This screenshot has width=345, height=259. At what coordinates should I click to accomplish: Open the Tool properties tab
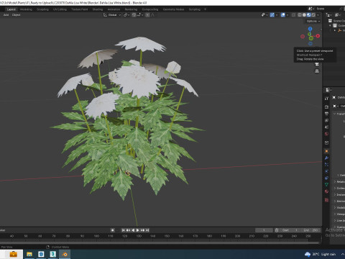pyautogui.click(x=326, y=99)
